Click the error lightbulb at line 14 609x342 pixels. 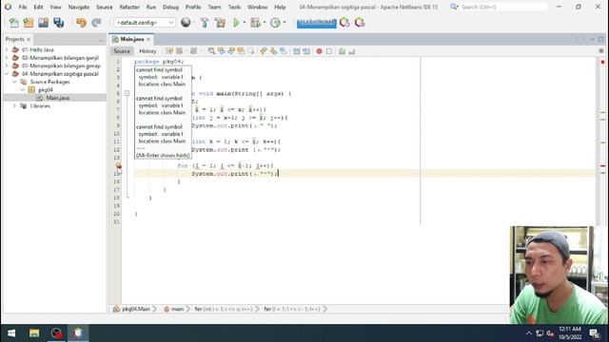pyautogui.click(x=118, y=165)
